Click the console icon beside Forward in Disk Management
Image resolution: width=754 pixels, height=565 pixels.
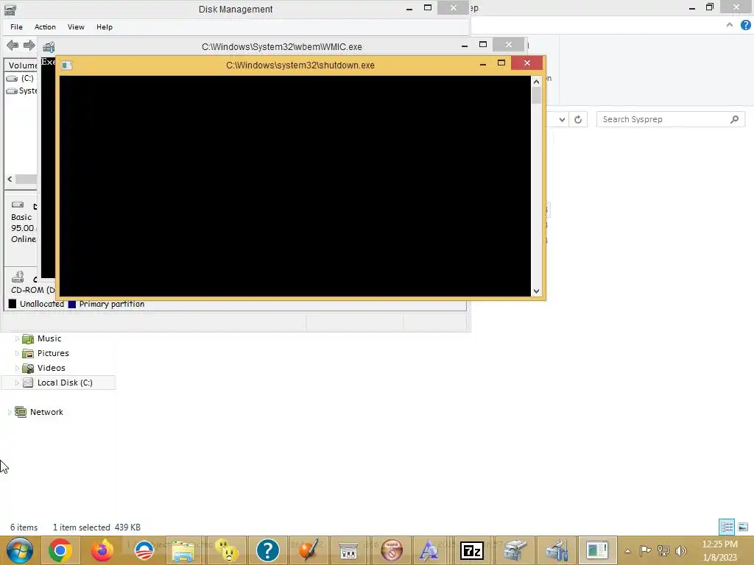point(49,46)
